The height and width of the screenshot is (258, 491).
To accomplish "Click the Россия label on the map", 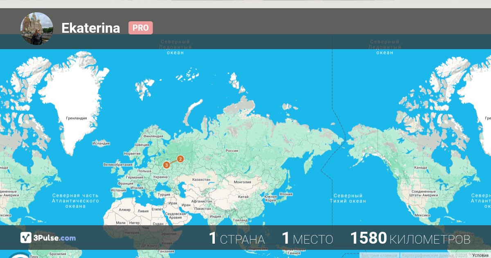I will [x=232, y=151].
